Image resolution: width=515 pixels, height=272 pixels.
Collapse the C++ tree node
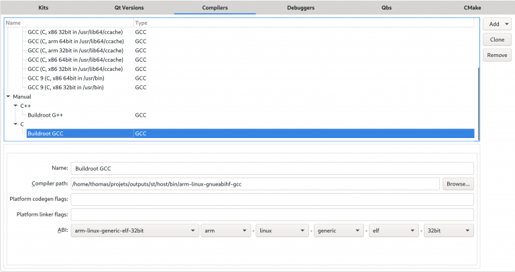[x=15, y=106]
